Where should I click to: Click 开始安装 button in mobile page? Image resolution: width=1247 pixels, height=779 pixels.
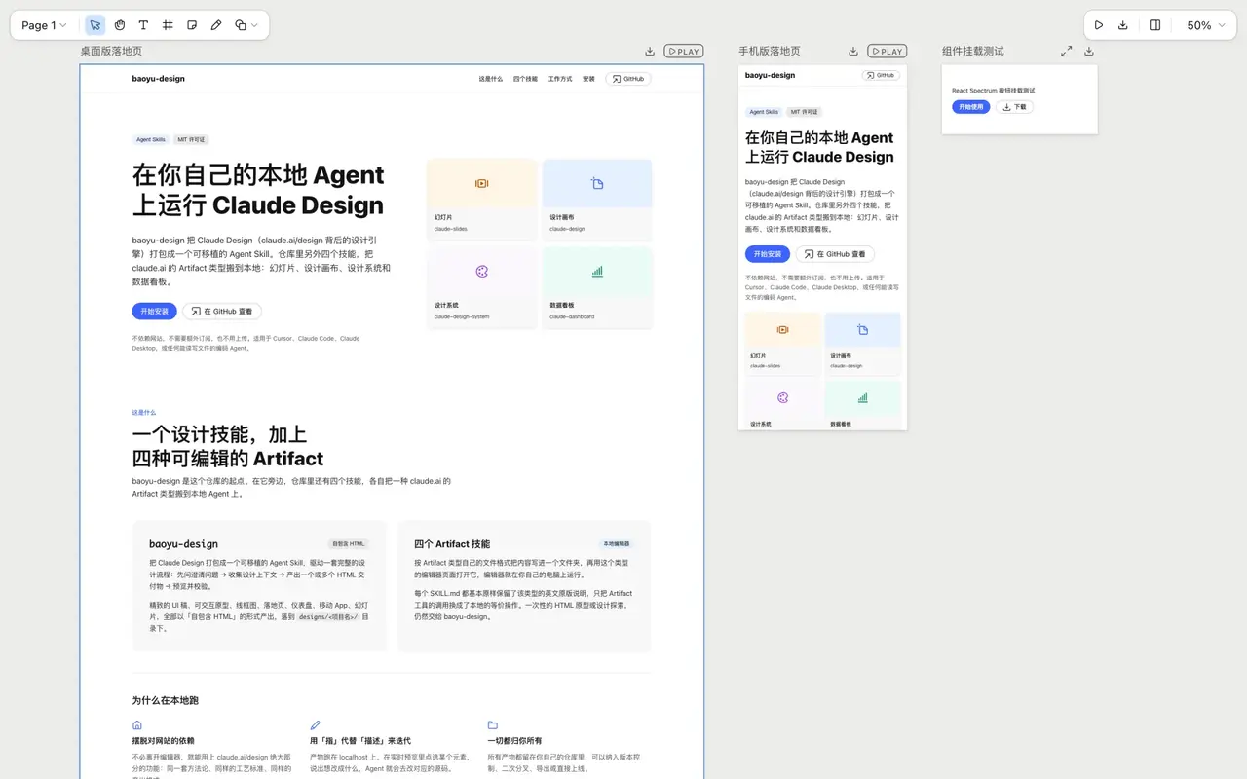click(768, 254)
